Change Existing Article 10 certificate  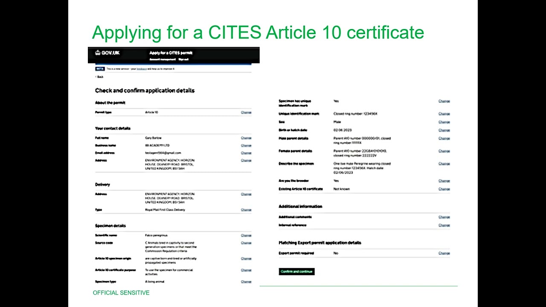[x=444, y=189]
